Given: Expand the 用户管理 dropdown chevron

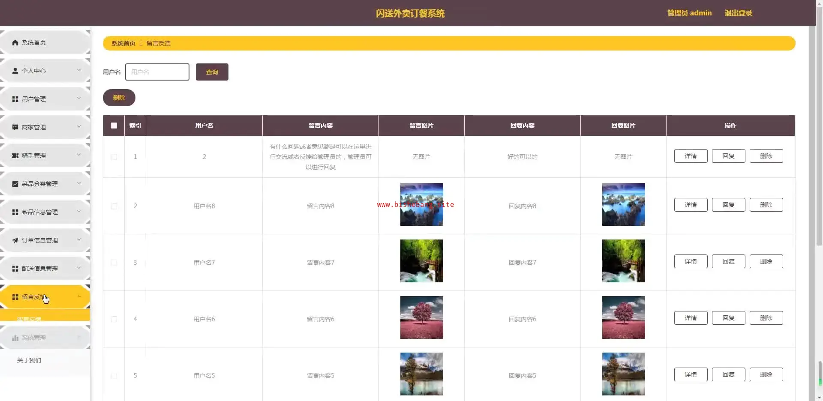Looking at the screenshot, I should click(79, 98).
